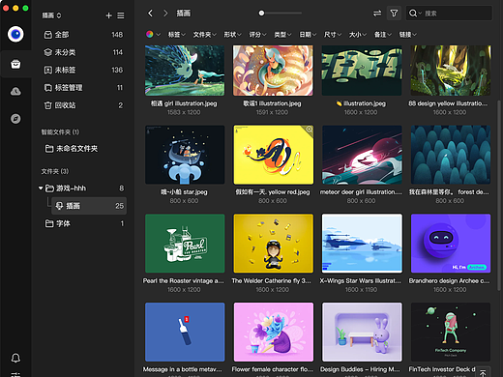This screenshot has width=503, height=377.
Task: Open the 形状 filter dropdown
Action: [232, 34]
